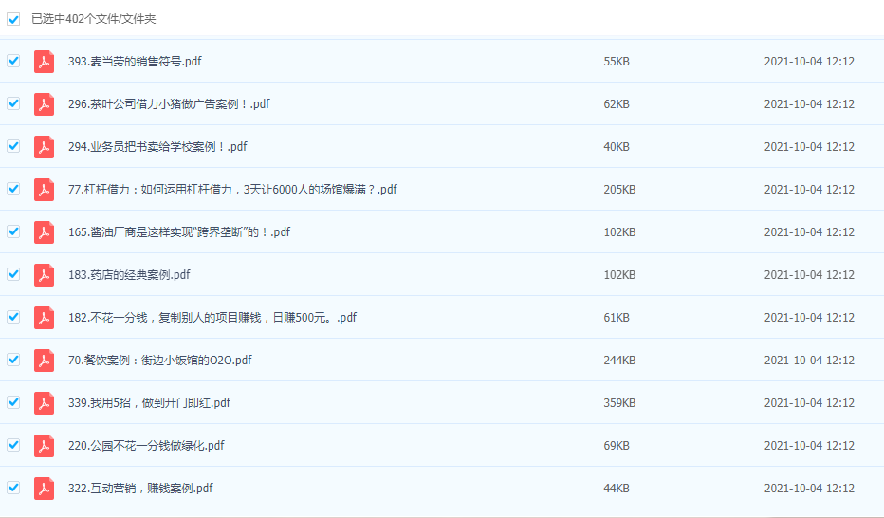Click the PDF icon for 294.业务员把书卖给学校案例
This screenshot has width=884, height=518.
pyautogui.click(x=44, y=147)
